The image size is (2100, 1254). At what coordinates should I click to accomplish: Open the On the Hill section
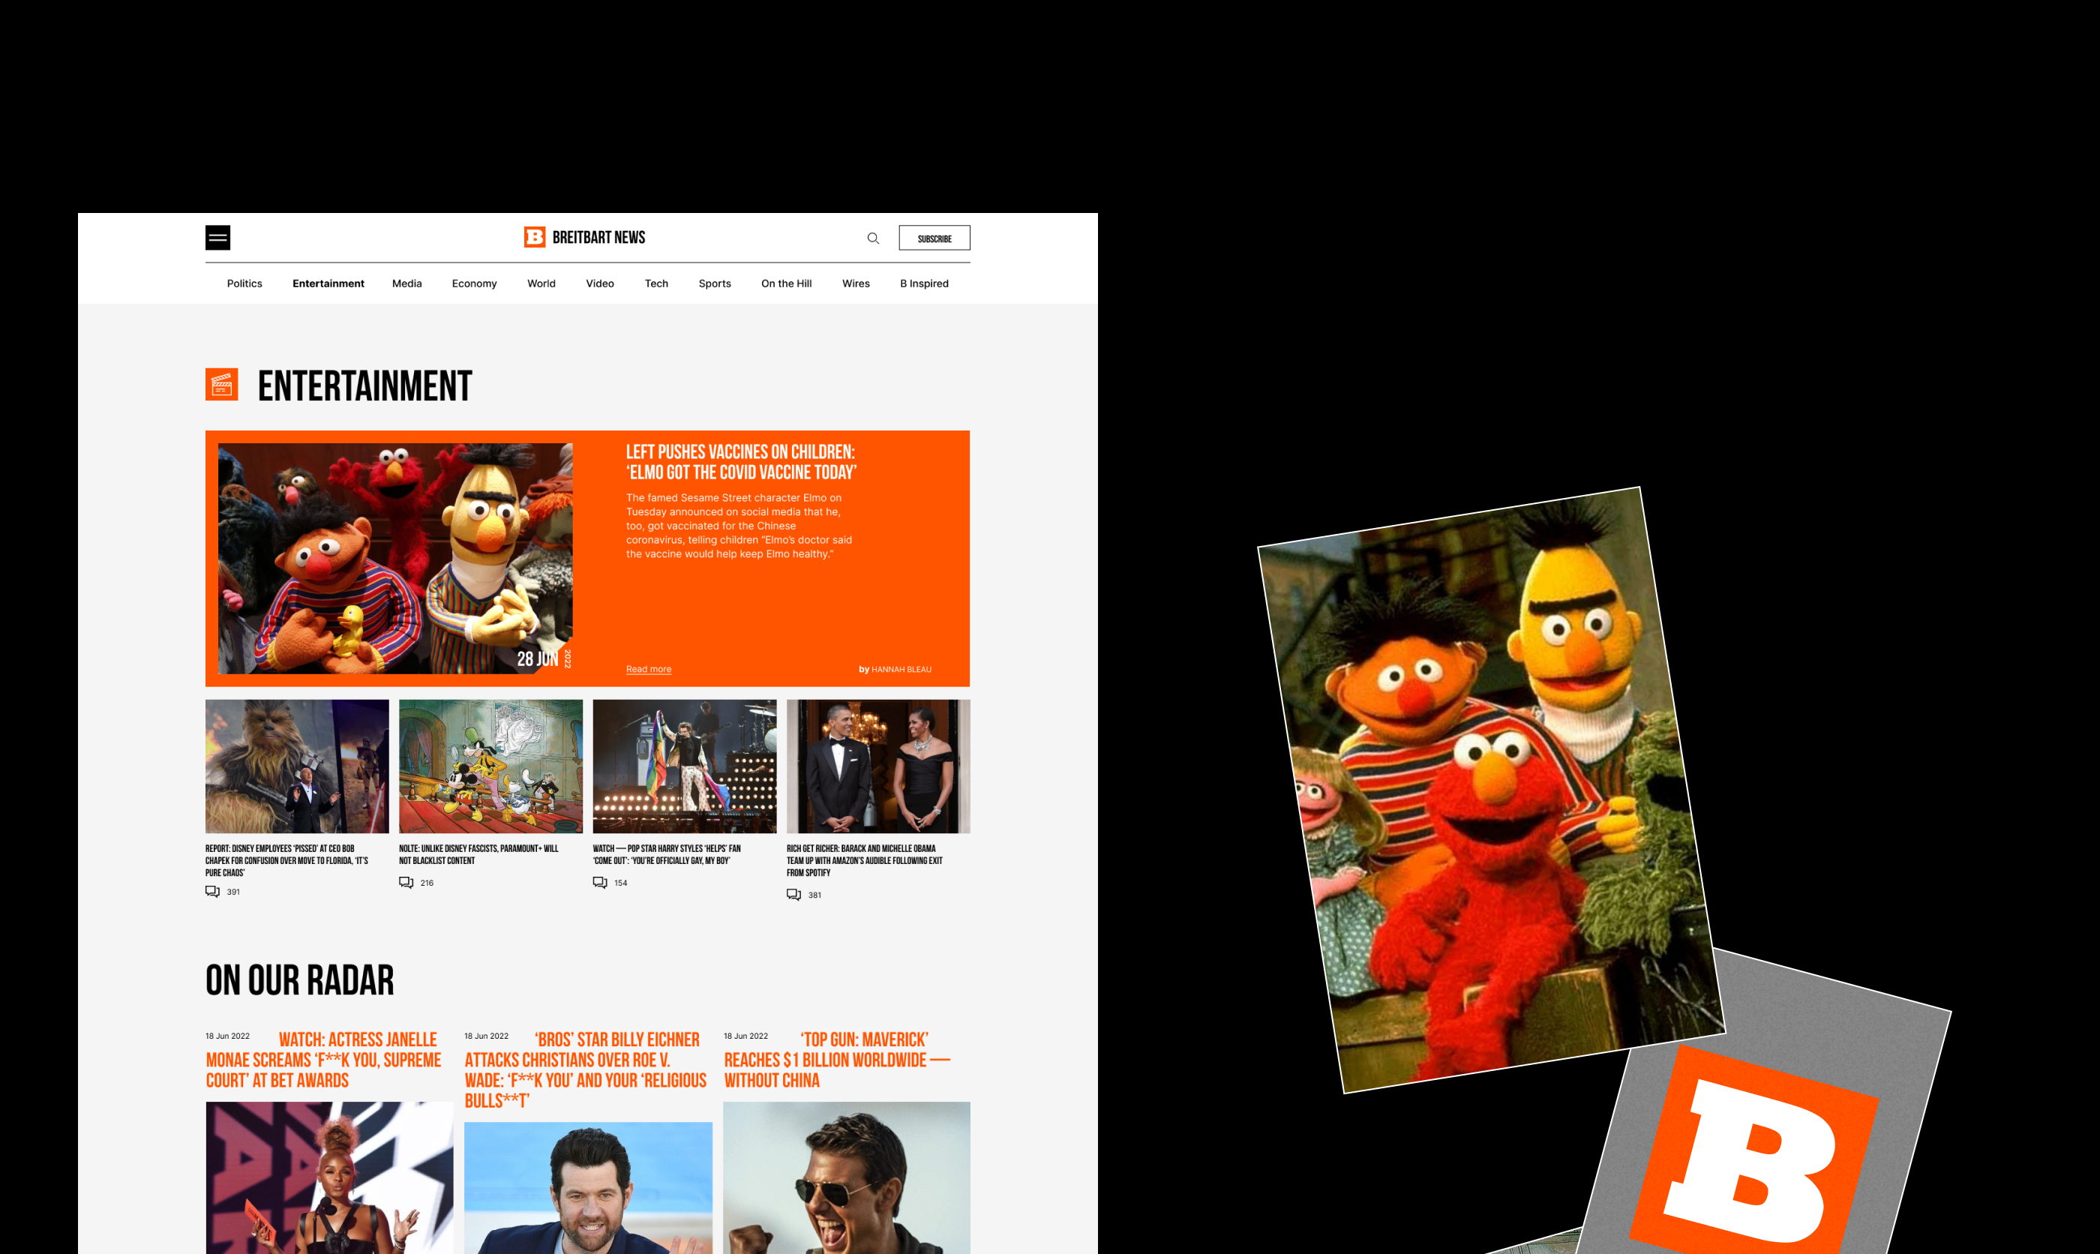pos(785,284)
